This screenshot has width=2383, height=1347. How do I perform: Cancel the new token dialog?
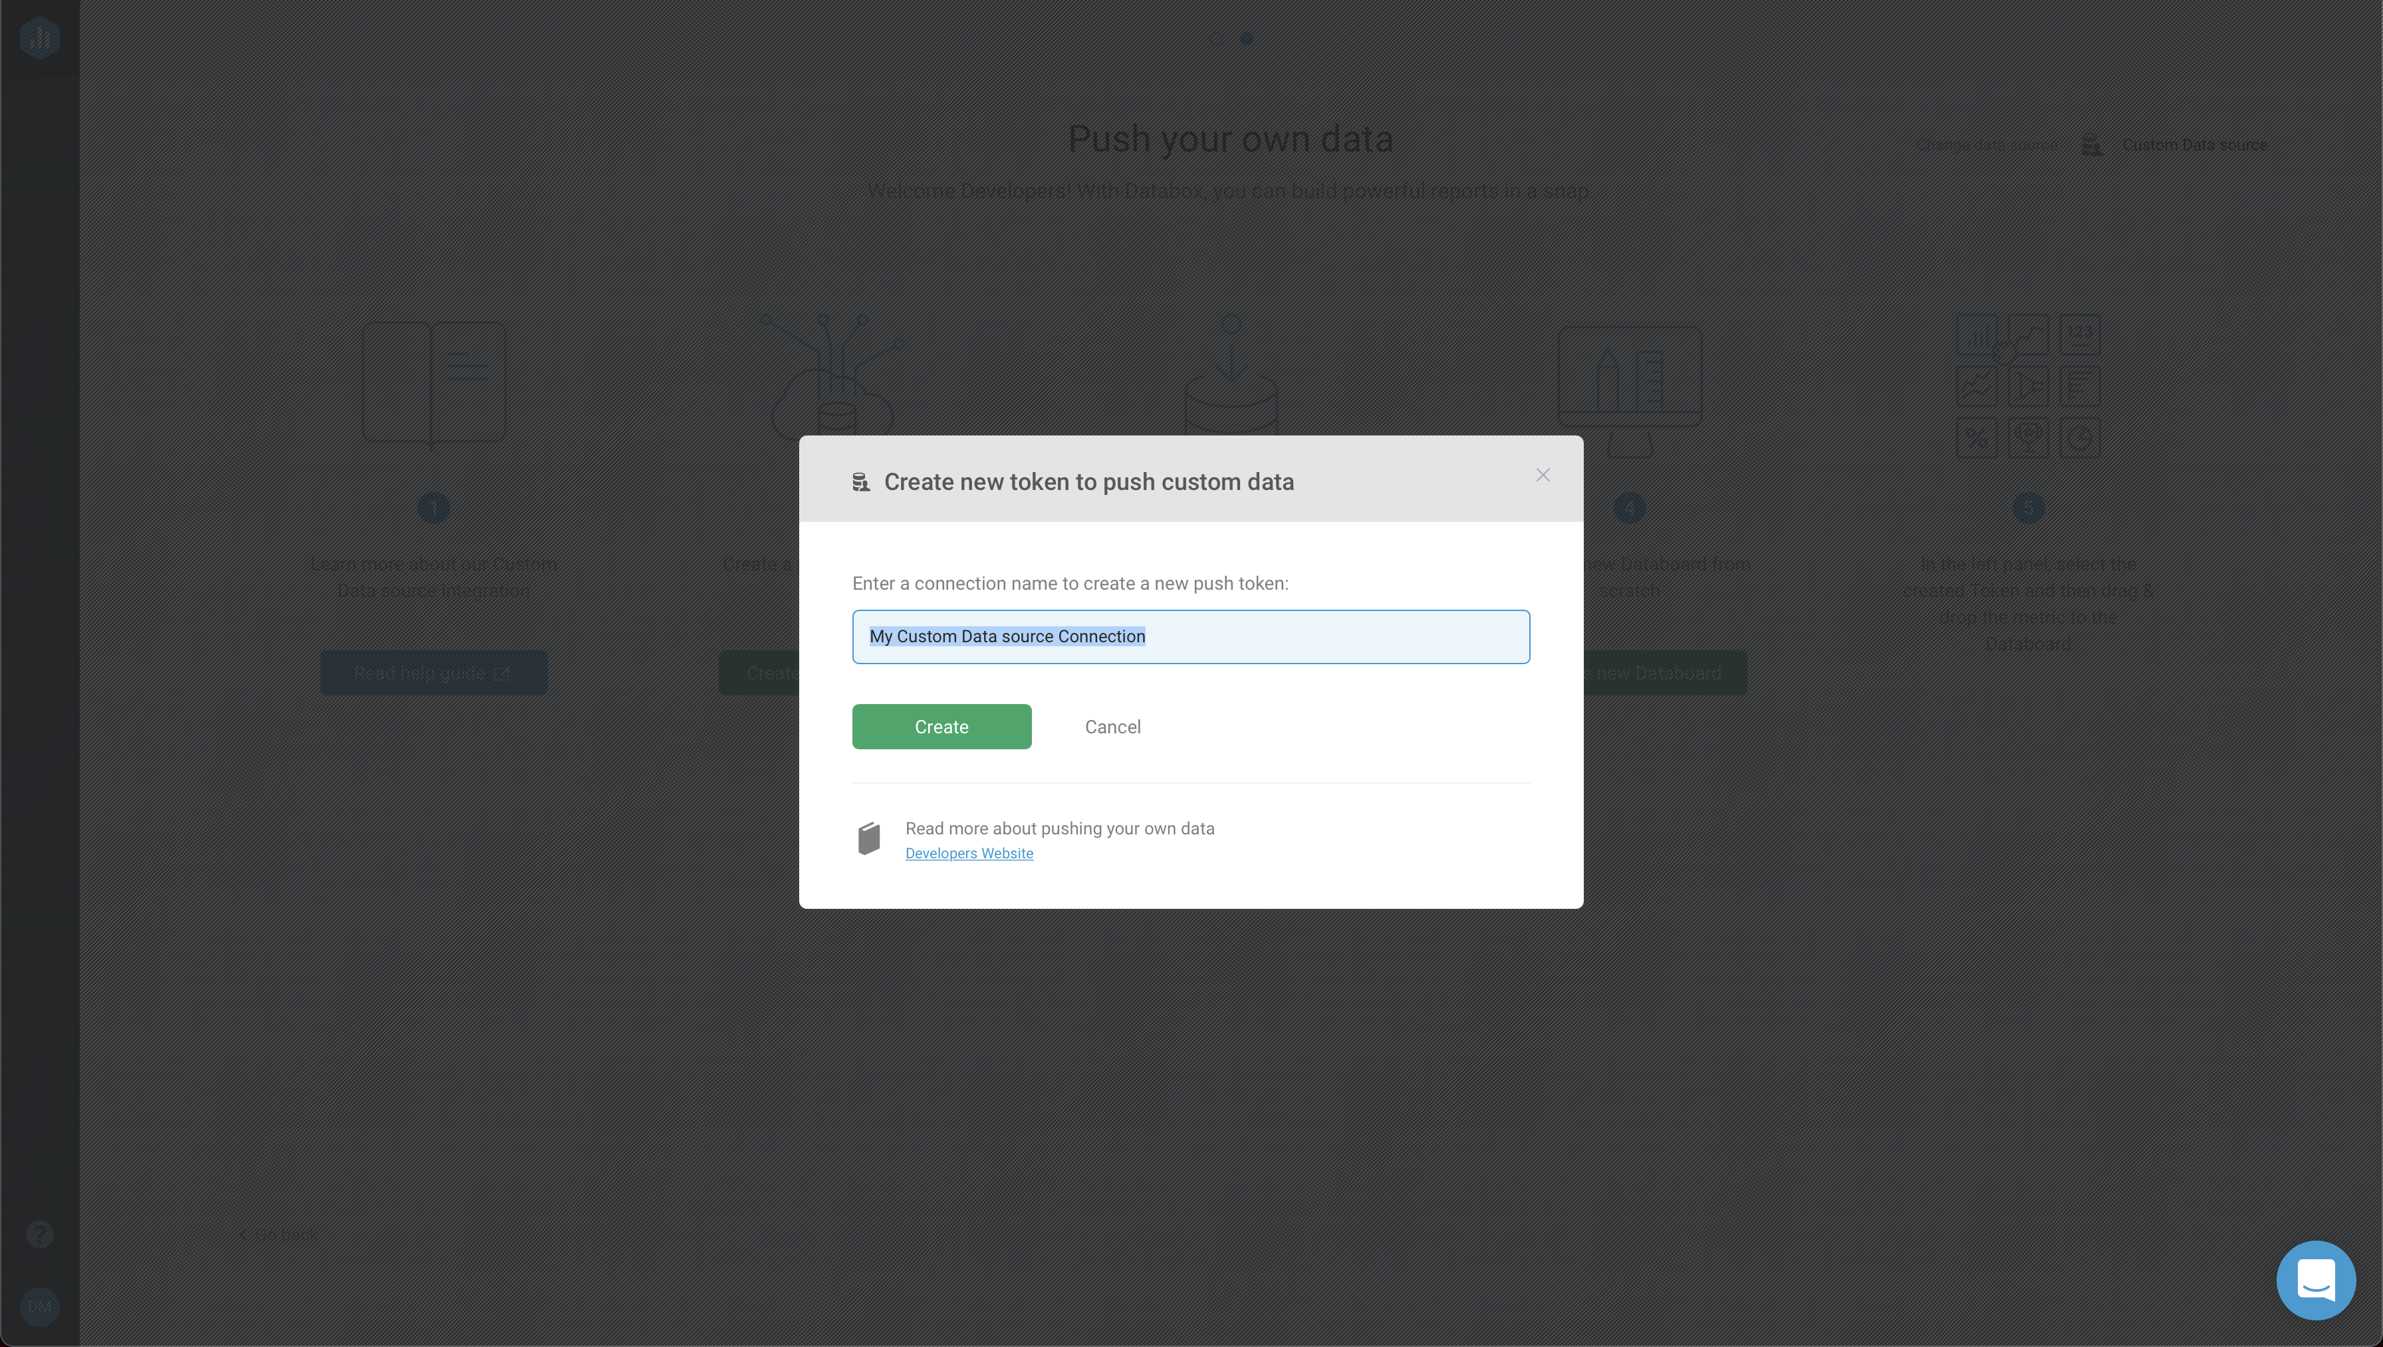(x=1113, y=727)
